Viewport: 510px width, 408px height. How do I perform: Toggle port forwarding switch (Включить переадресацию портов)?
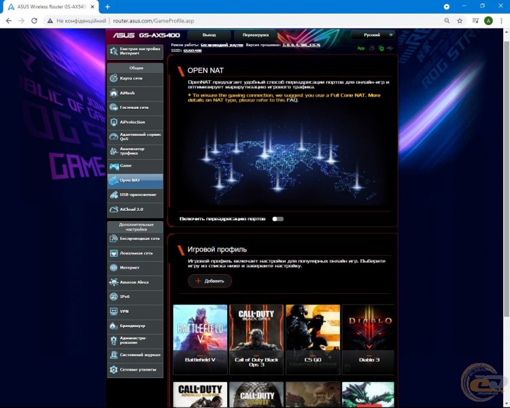click(277, 219)
